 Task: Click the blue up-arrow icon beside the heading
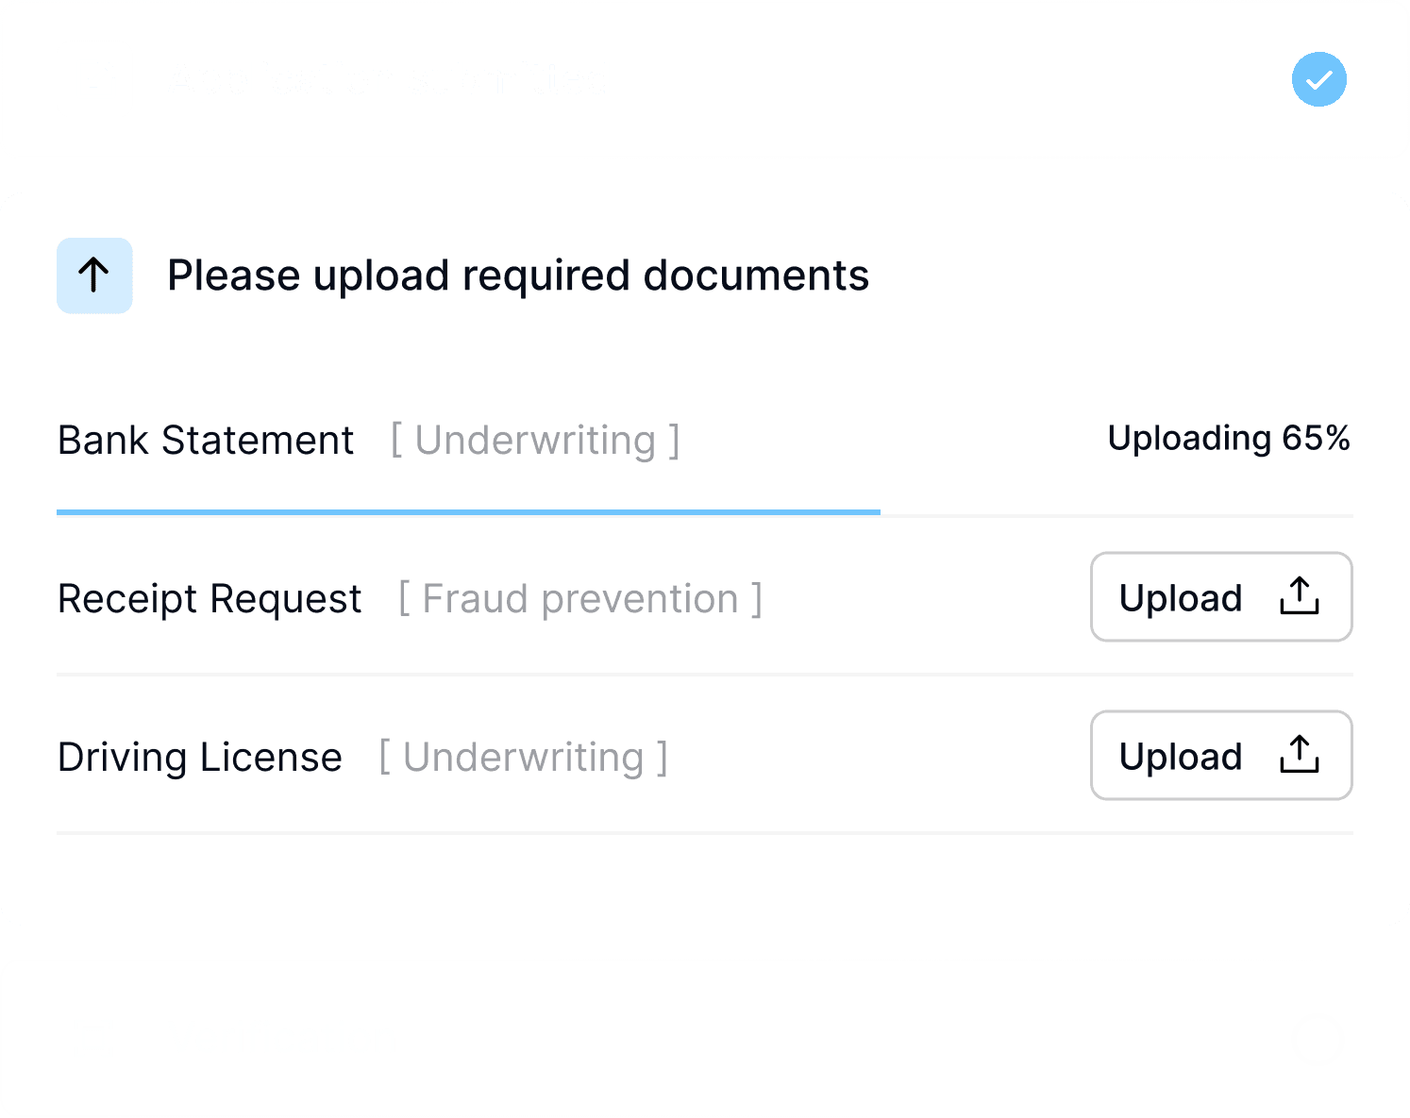tap(94, 275)
